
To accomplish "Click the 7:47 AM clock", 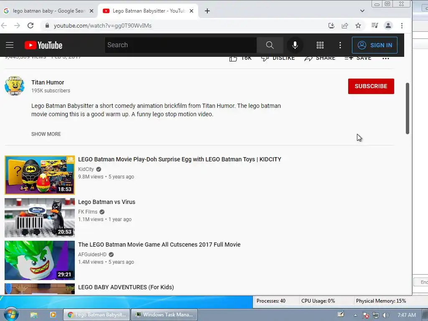I will pos(406,315).
